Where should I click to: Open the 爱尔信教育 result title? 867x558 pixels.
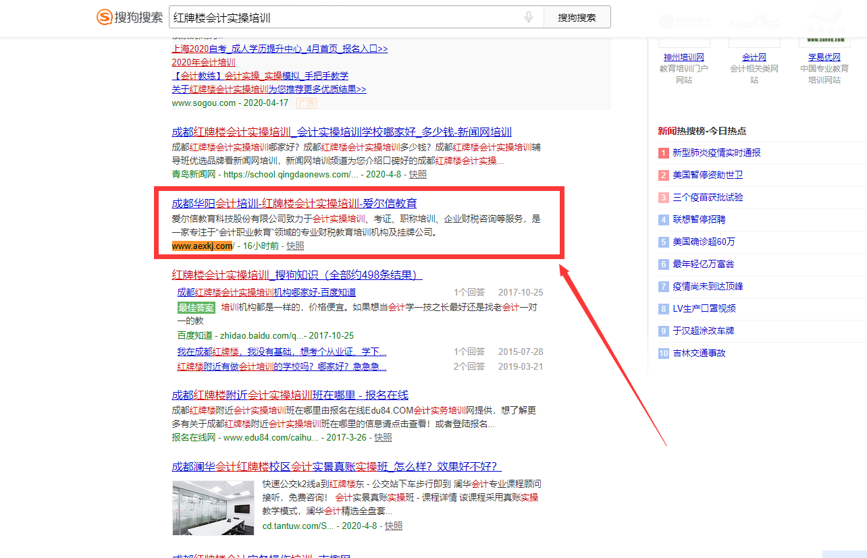click(294, 203)
